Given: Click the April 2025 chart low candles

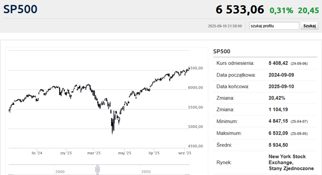Looking at the screenshot, I should point(112,125).
